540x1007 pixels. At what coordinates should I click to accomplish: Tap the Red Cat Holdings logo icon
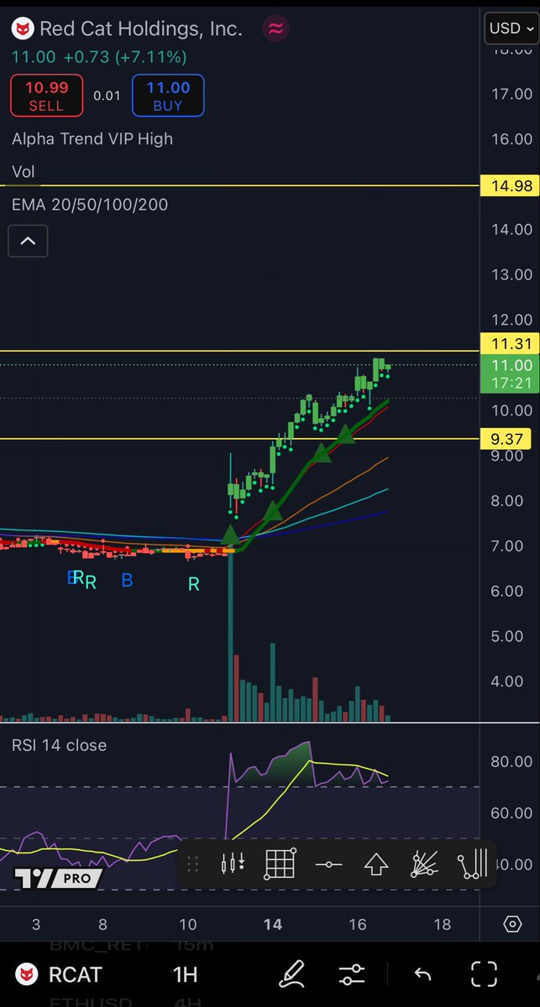[x=21, y=29]
